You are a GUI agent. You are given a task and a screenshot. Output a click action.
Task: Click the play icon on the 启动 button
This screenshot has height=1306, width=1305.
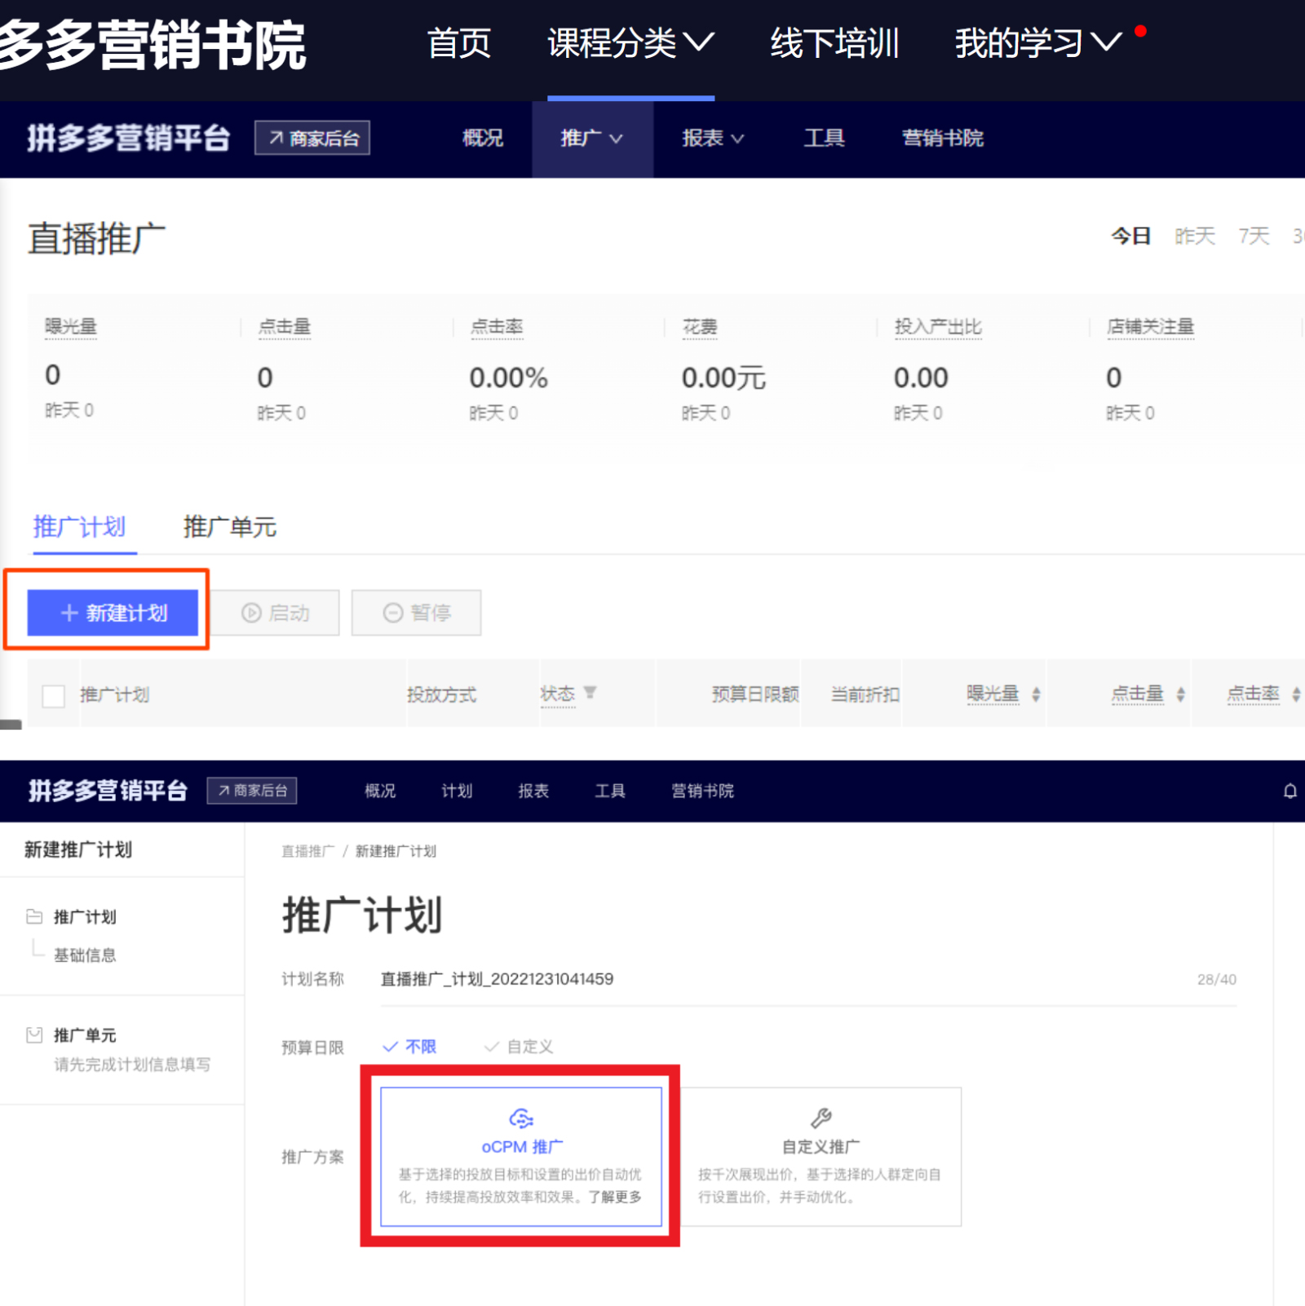point(251,613)
